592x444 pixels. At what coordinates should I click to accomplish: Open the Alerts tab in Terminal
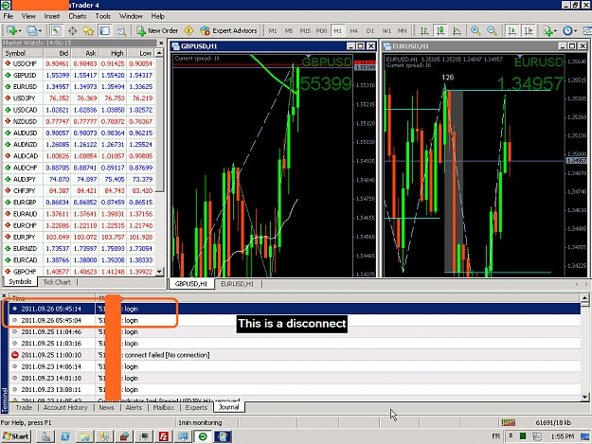coord(134,407)
